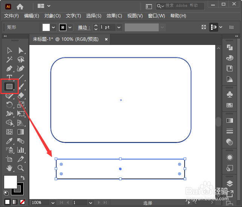Pick the Gradient tool
242x207 pixels.
(21, 132)
